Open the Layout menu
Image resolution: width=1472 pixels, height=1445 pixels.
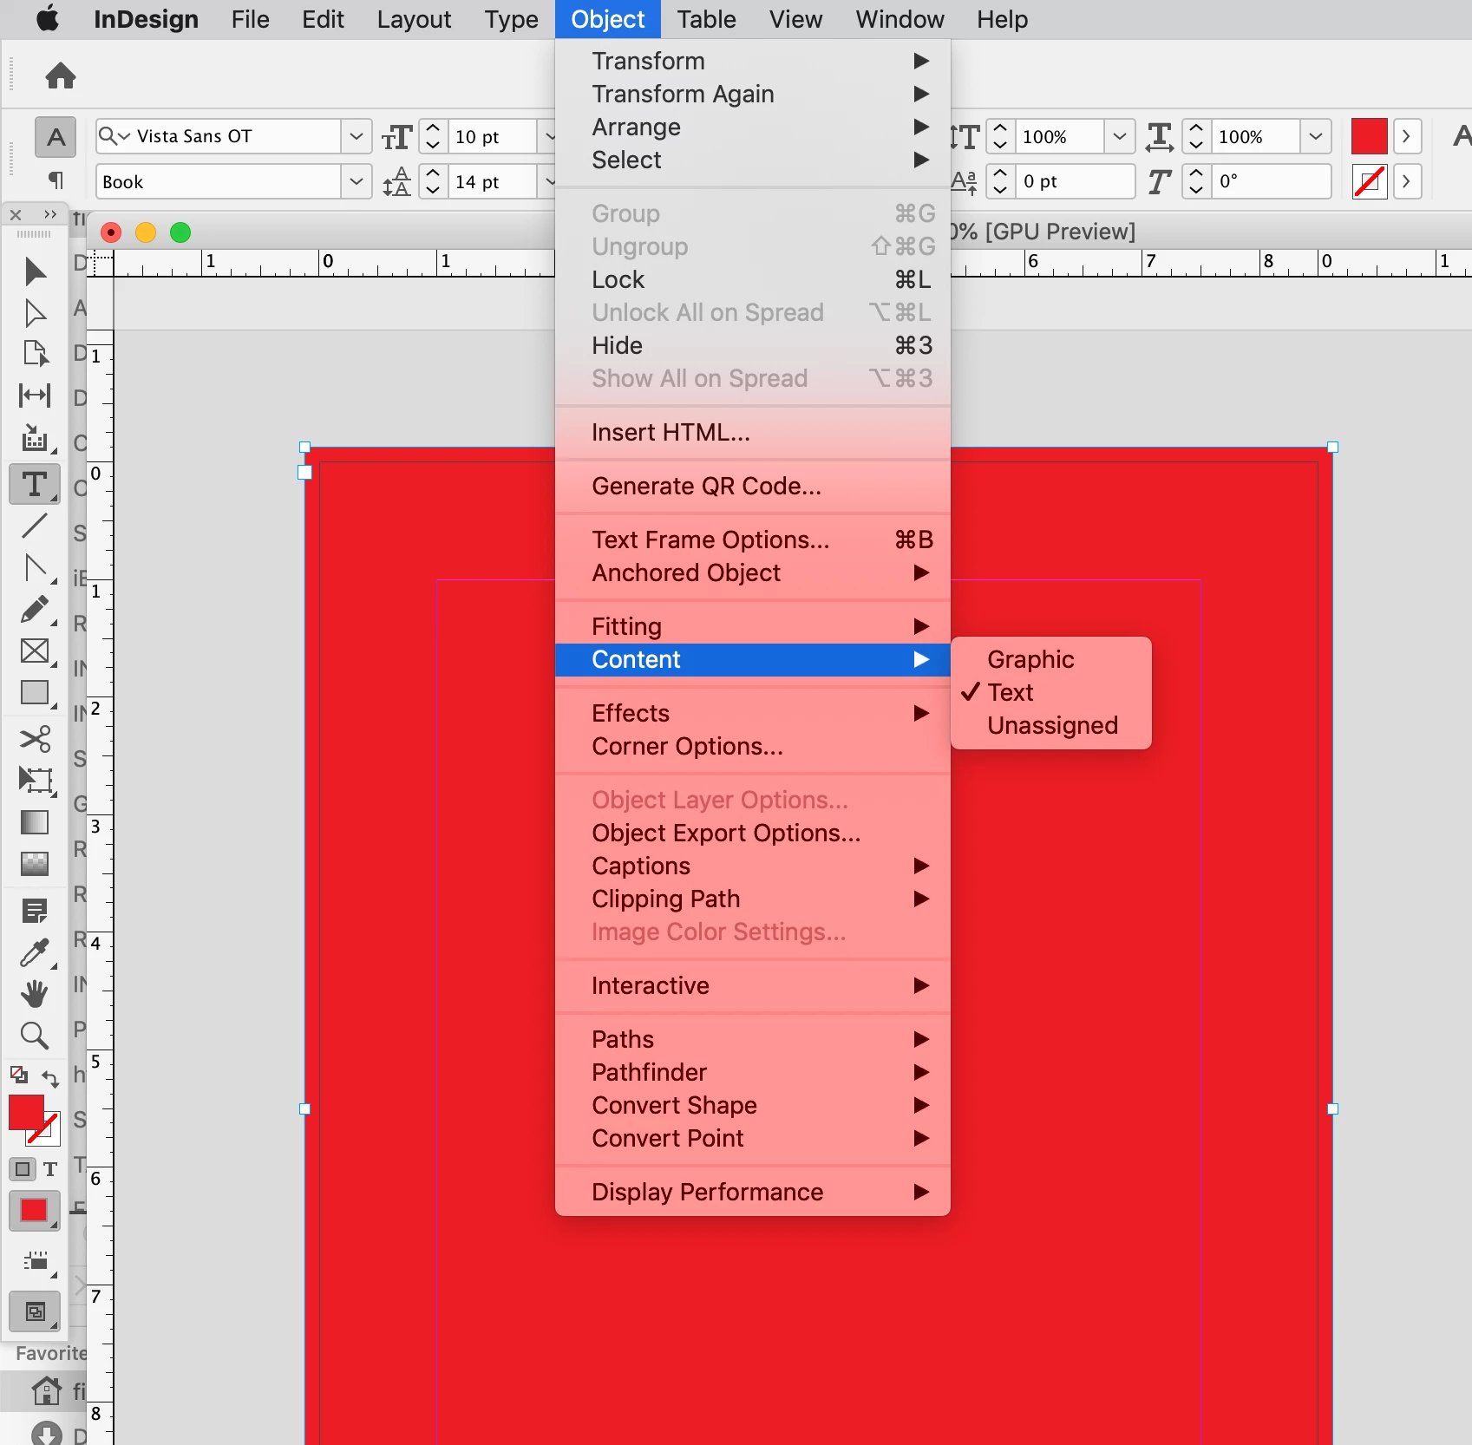click(414, 19)
